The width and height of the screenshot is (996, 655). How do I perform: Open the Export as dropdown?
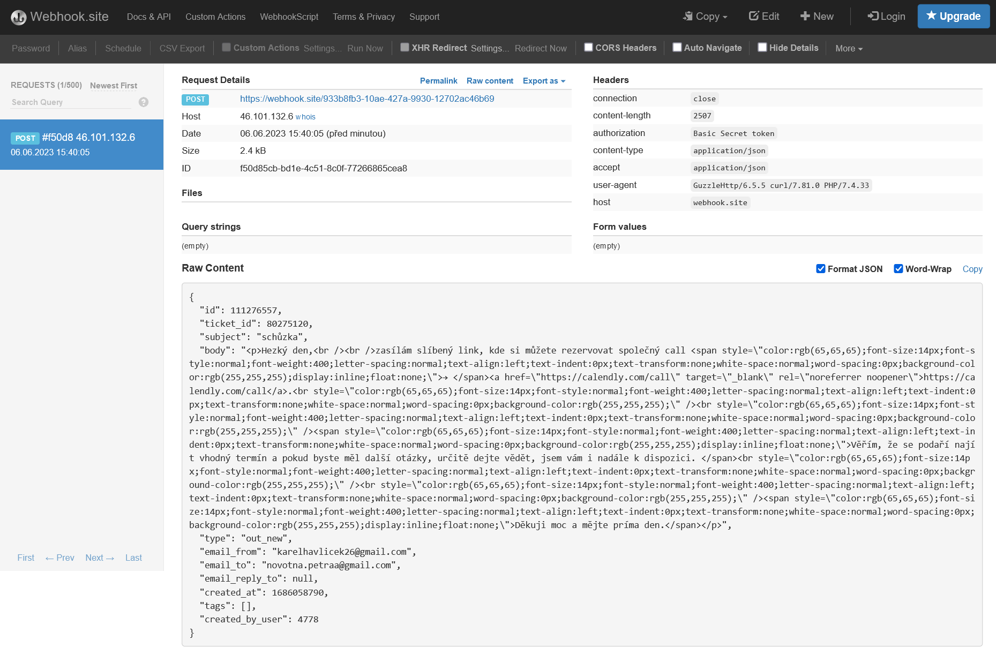point(544,81)
